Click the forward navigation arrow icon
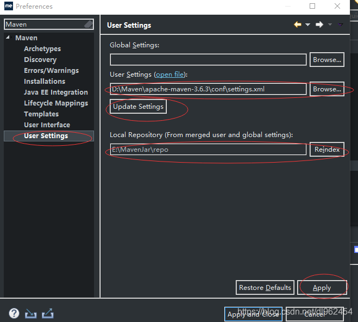This screenshot has height=322, width=358. point(319,24)
